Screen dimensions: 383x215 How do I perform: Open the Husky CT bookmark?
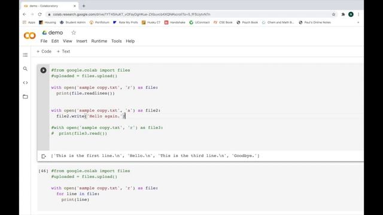click(151, 23)
